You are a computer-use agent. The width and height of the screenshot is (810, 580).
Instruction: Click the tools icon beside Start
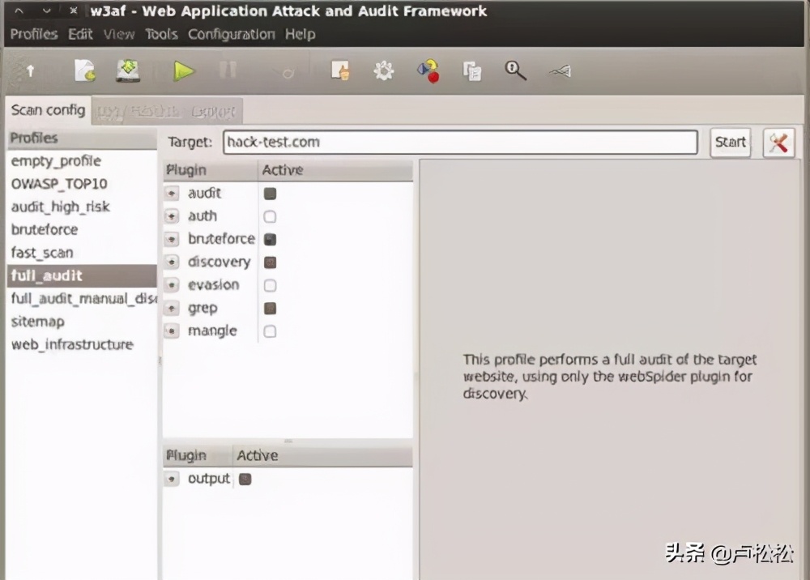[778, 143]
